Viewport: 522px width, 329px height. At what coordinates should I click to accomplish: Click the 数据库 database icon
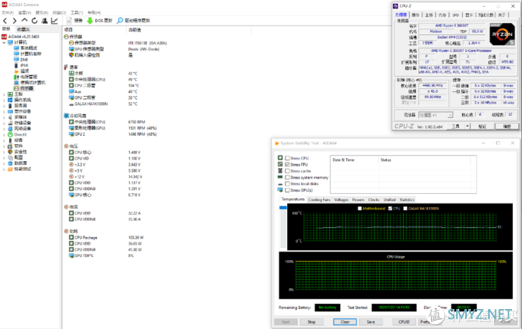[10, 163]
